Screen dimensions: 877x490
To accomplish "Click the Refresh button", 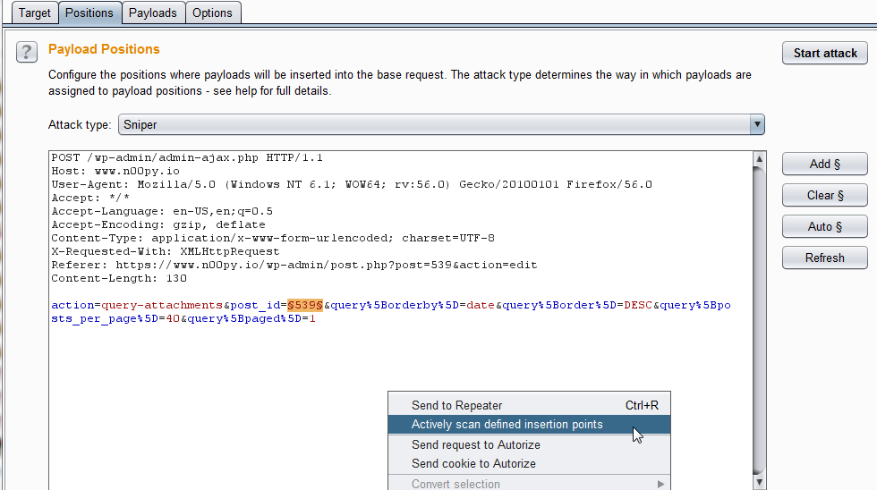I will 825,258.
